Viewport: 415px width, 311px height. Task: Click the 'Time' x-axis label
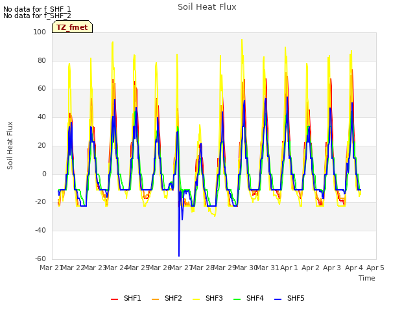tap(367, 278)
